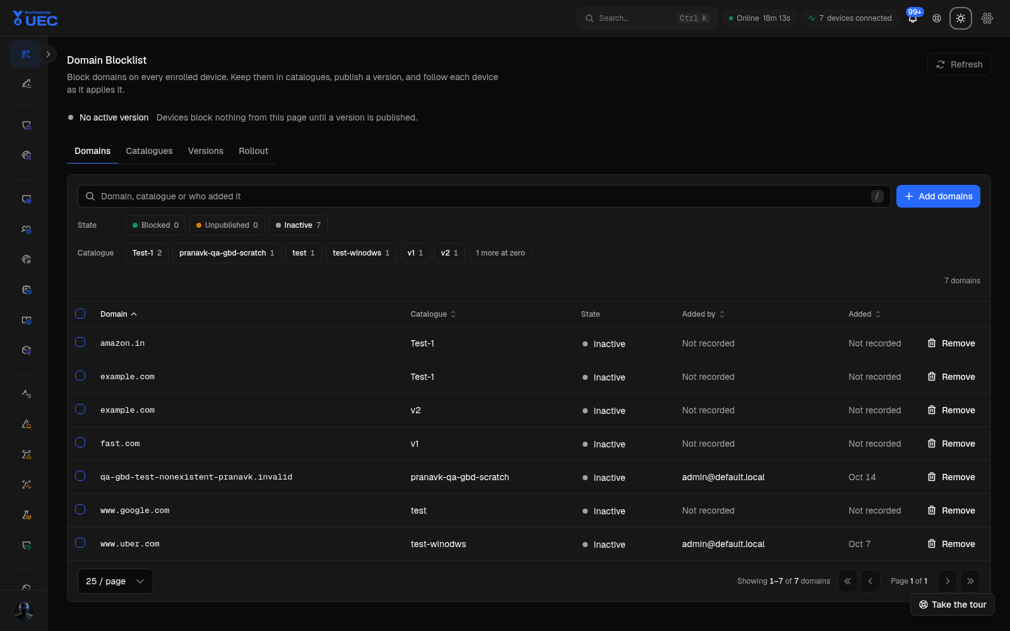Click the search magnifier in header search box
Viewport: 1010px width, 631px height.
tap(589, 18)
